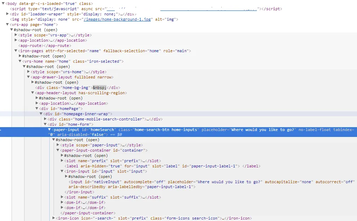Expand the shadow-root arrow directly under iron-input
The image size is (357, 221).
[x=66, y=176]
